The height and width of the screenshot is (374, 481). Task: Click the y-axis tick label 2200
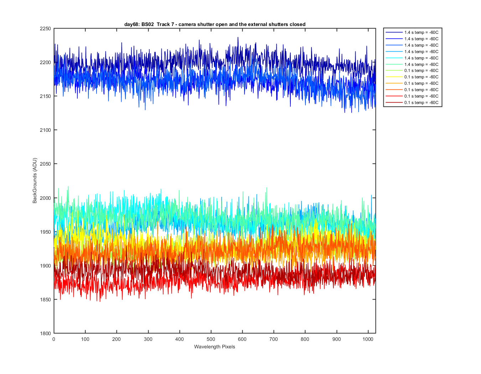[x=45, y=63]
